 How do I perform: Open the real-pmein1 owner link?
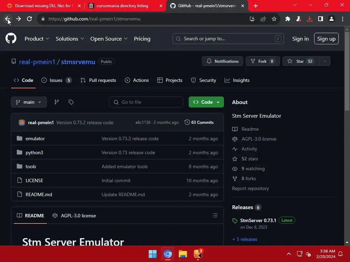(x=37, y=62)
